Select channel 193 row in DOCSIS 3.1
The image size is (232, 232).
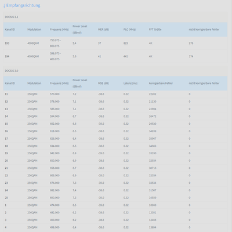115,43
